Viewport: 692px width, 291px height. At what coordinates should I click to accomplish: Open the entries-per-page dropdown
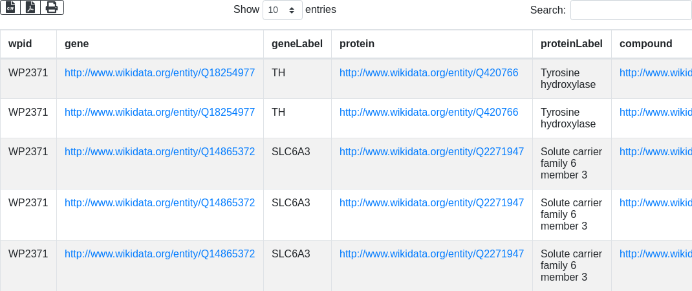(x=282, y=10)
